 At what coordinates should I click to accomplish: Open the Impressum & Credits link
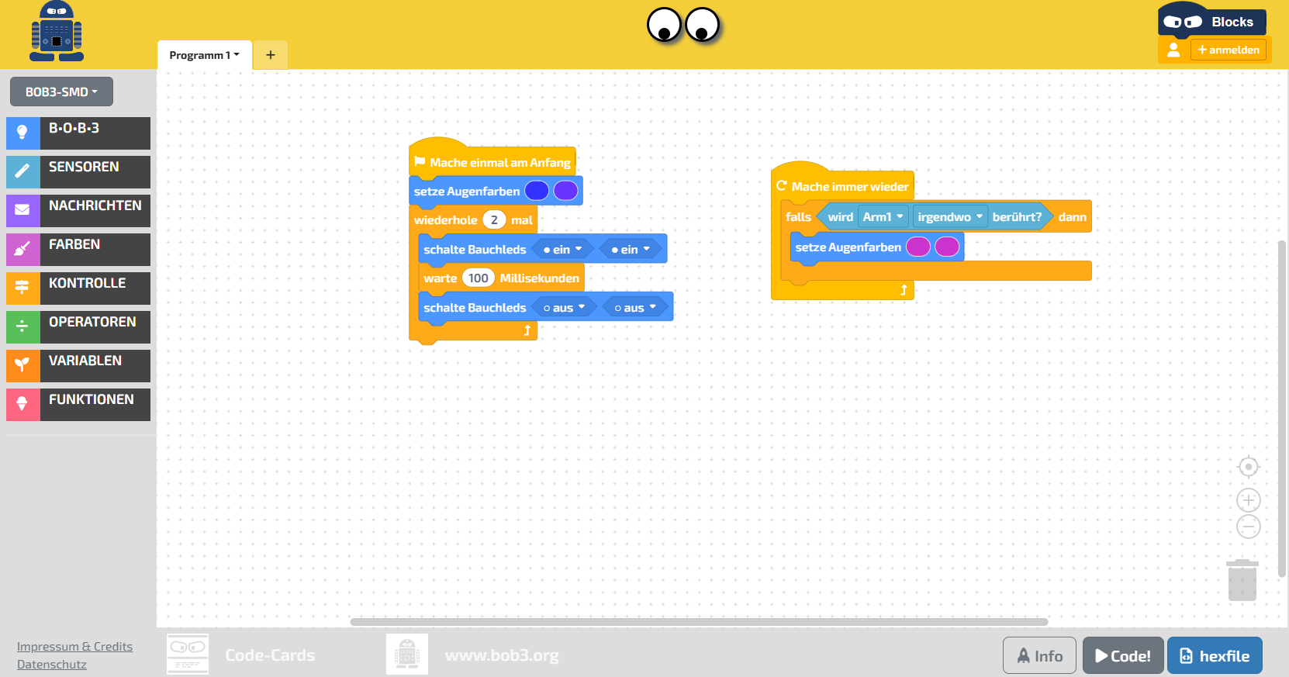point(74,647)
